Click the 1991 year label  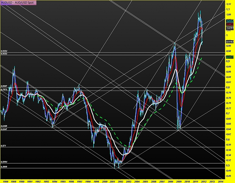click(30, 181)
